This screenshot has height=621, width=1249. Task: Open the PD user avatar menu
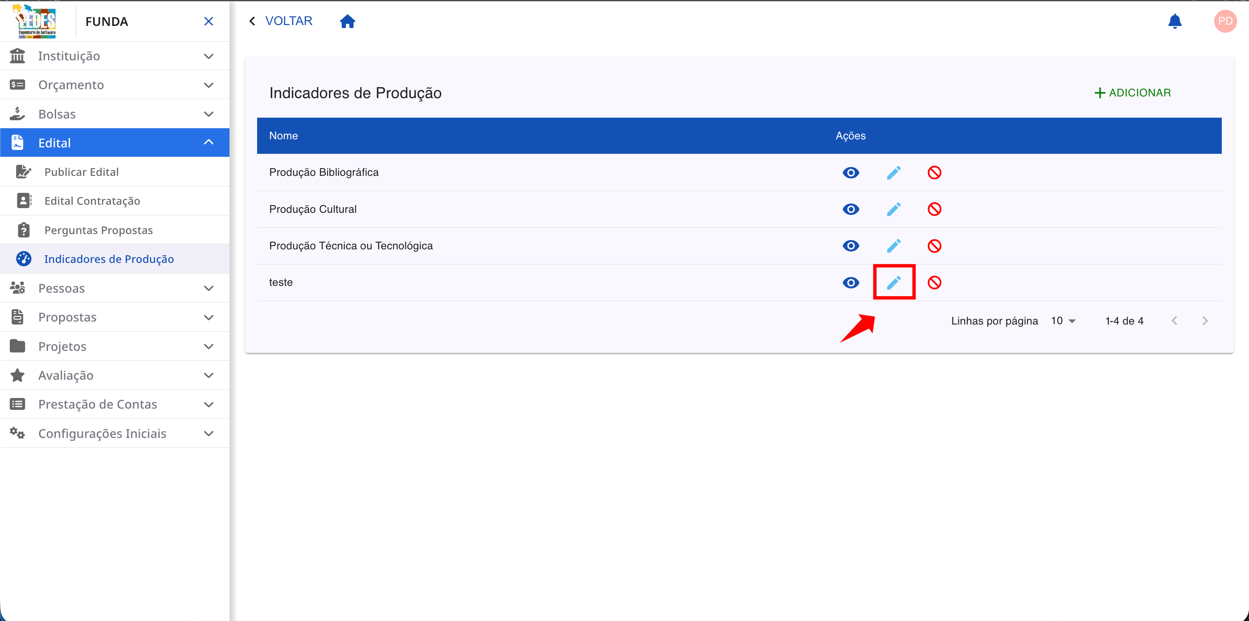[1225, 21]
